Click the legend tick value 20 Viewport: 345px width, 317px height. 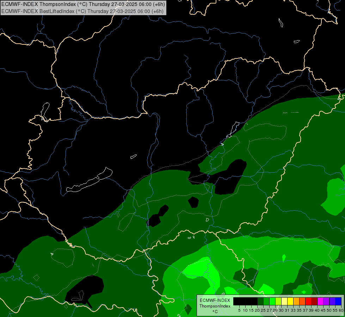pos(257,310)
